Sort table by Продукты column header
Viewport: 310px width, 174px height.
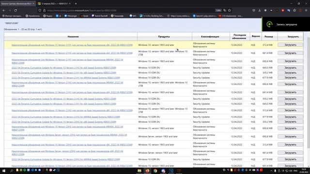164,37
